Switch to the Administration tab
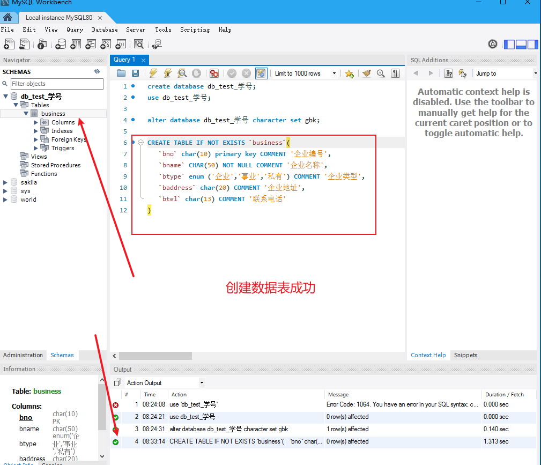The height and width of the screenshot is (465, 541). [23, 355]
